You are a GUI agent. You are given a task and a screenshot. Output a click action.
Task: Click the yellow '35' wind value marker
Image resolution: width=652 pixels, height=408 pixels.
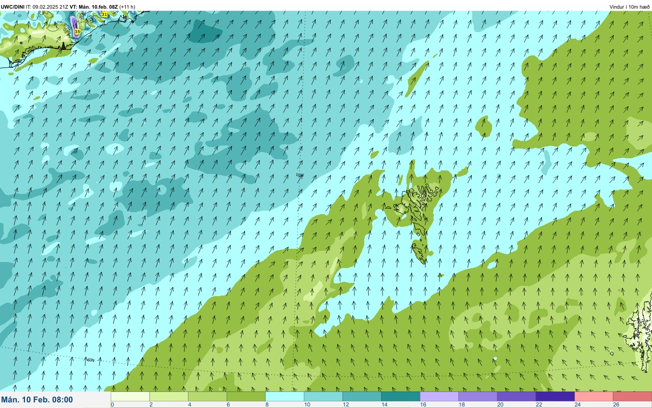pyautogui.click(x=77, y=32)
